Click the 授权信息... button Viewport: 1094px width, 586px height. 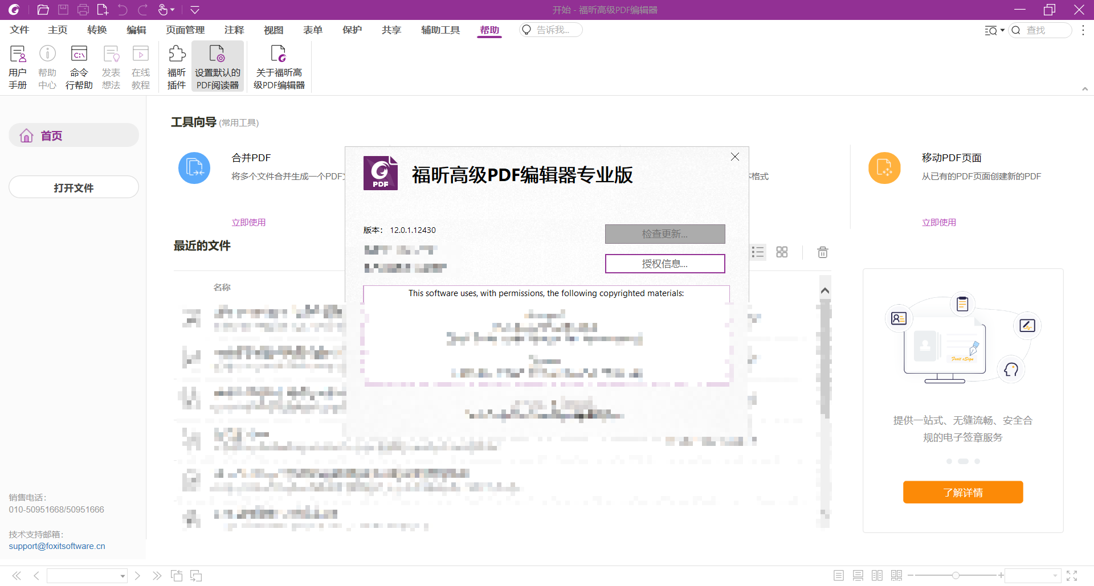(665, 264)
